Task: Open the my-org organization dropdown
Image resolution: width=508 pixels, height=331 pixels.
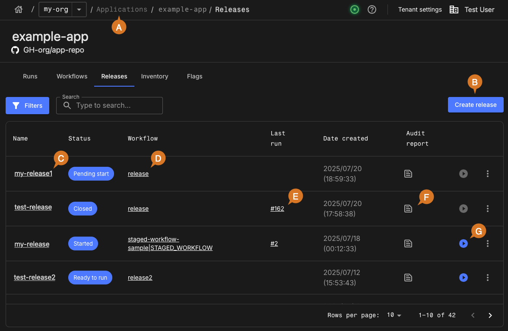Action: tap(79, 9)
